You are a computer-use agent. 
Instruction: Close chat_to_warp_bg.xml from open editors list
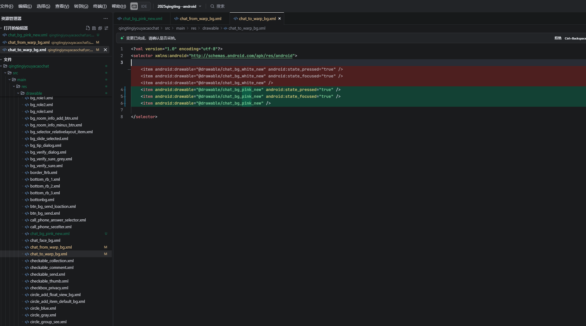[x=105, y=50]
